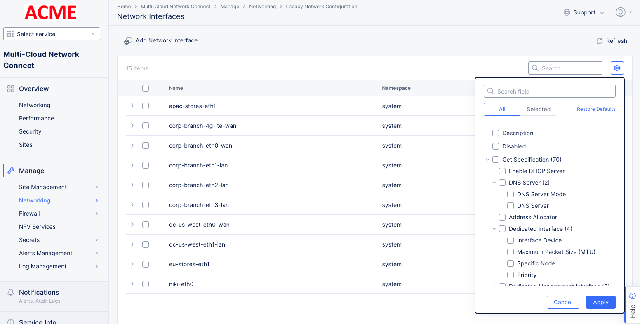Click the Support headset icon
This screenshot has width=640, height=324.
point(566,12)
